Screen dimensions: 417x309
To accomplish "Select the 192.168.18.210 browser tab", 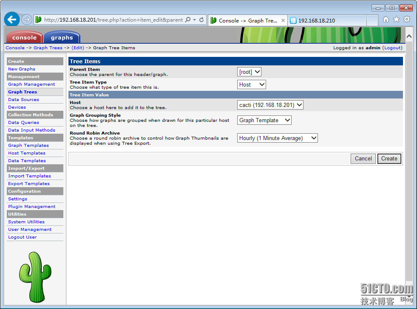I will (x=327, y=20).
